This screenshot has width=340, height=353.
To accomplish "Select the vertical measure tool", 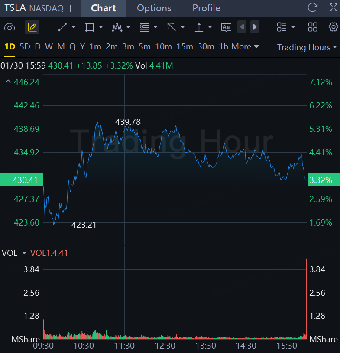I will (199, 27).
